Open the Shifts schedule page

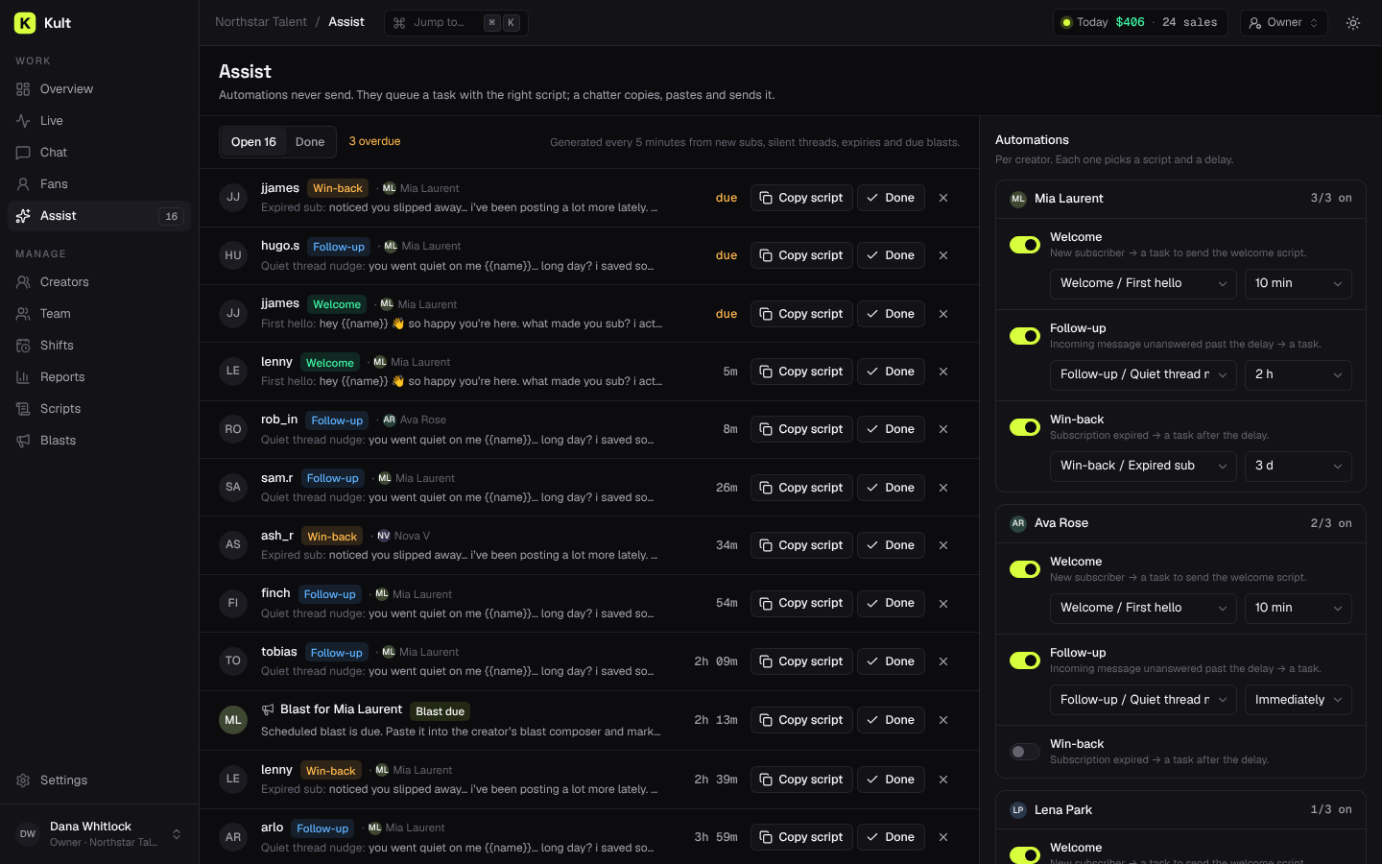point(99,346)
